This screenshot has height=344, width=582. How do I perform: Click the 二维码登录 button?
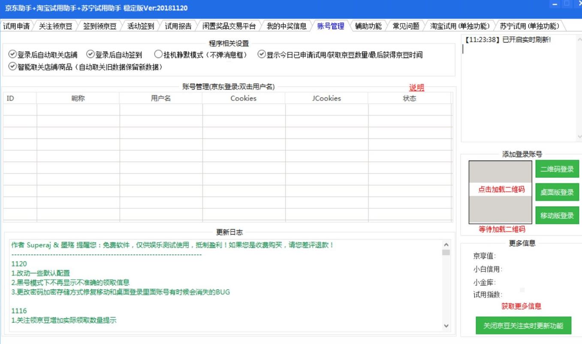[x=557, y=169]
